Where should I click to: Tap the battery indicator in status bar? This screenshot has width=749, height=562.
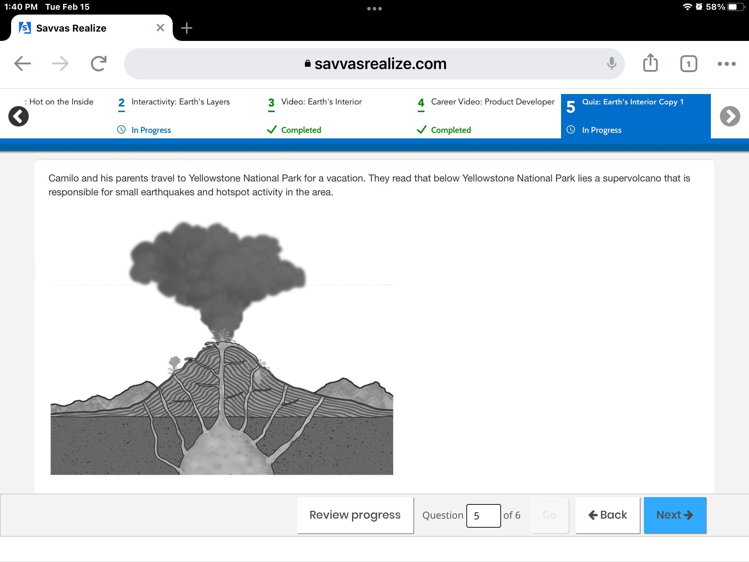[x=735, y=7]
